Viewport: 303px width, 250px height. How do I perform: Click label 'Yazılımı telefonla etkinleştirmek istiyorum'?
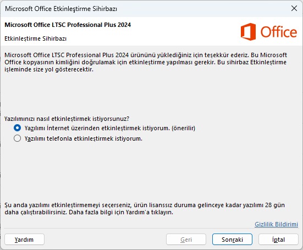coord(83,138)
